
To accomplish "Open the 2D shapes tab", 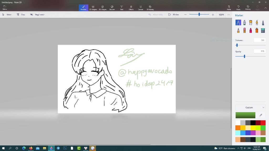I will click(x=93, y=8).
